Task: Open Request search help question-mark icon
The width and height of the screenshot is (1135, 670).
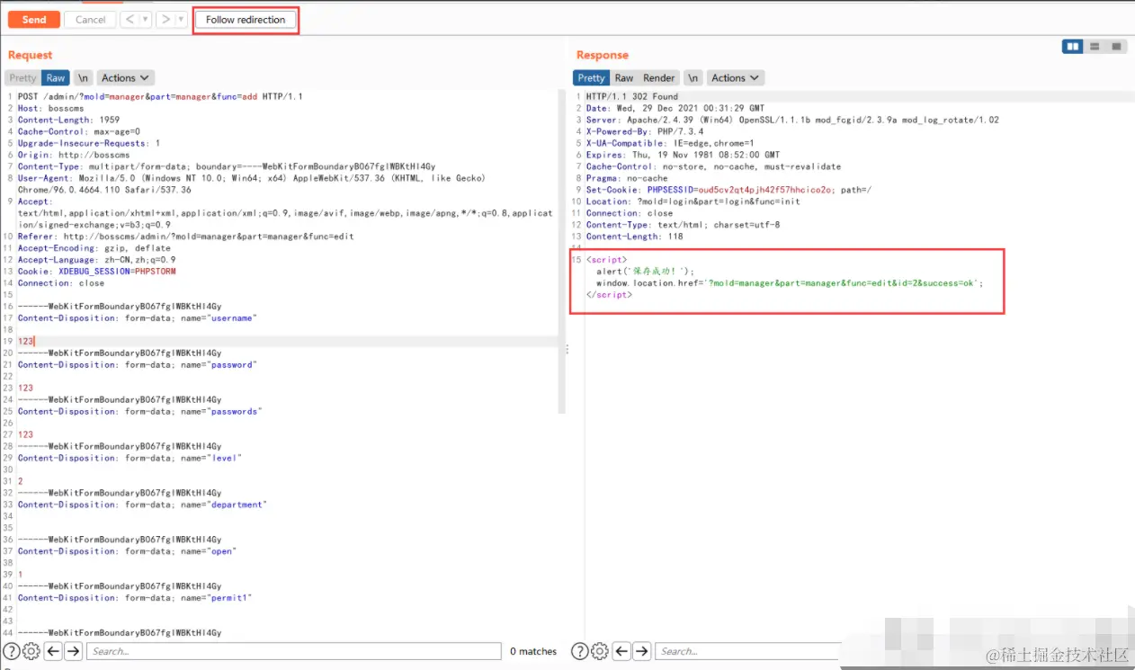Action: point(12,651)
